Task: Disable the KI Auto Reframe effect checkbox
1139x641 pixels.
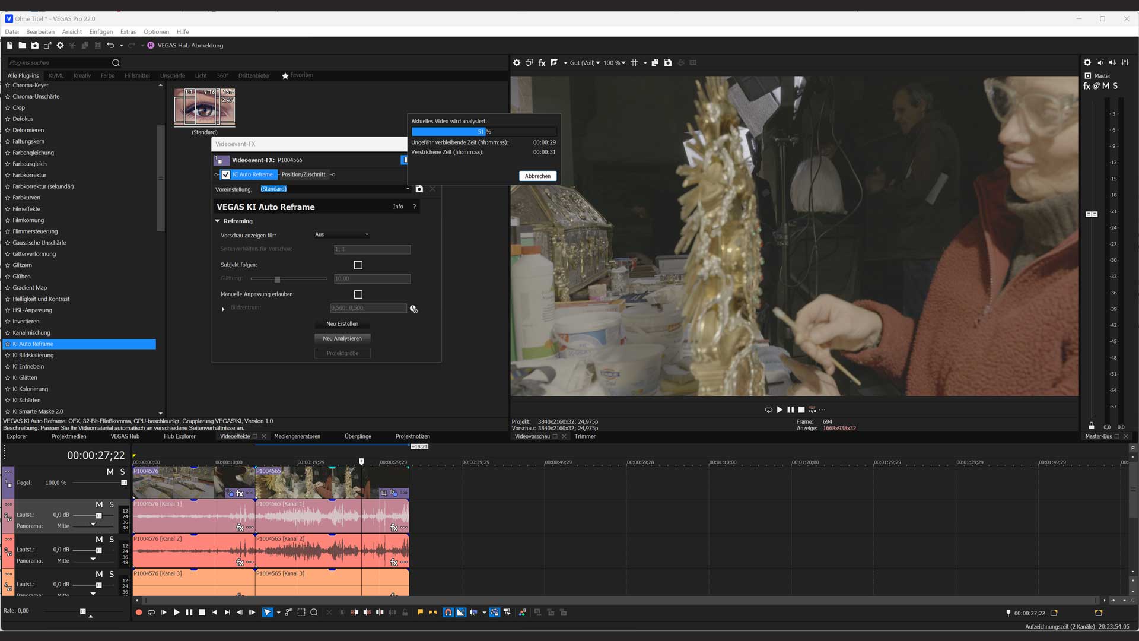Action: 225,174
